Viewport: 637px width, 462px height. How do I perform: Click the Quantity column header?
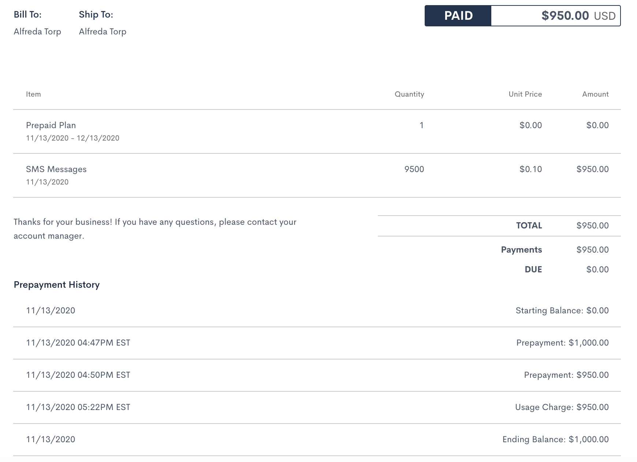(409, 94)
